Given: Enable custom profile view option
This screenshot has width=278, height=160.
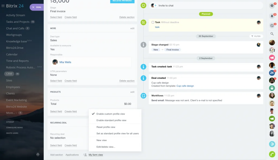Looking at the screenshot, I should point(110,114).
